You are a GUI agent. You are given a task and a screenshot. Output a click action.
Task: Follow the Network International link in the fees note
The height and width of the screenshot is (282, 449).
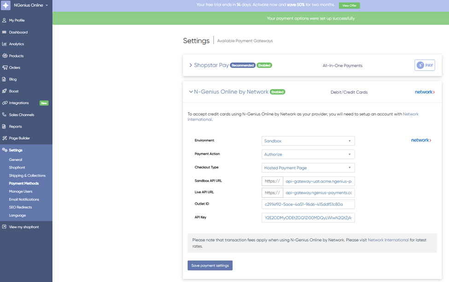(388, 240)
